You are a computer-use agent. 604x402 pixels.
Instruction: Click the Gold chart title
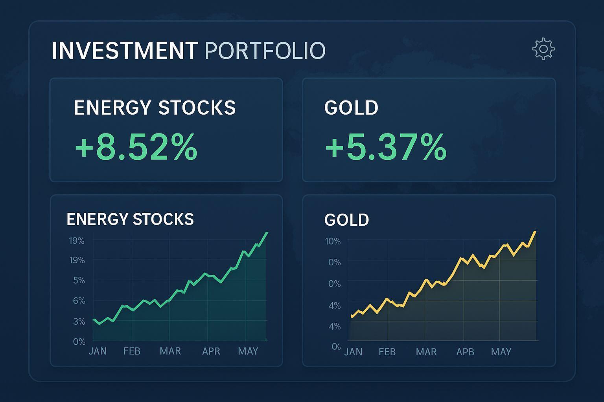[x=346, y=220]
